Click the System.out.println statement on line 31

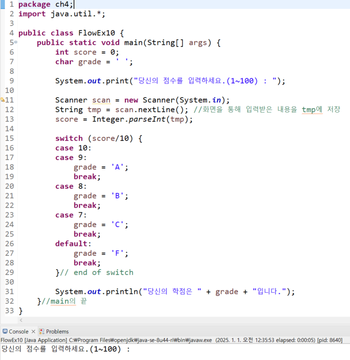click(x=175, y=292)
